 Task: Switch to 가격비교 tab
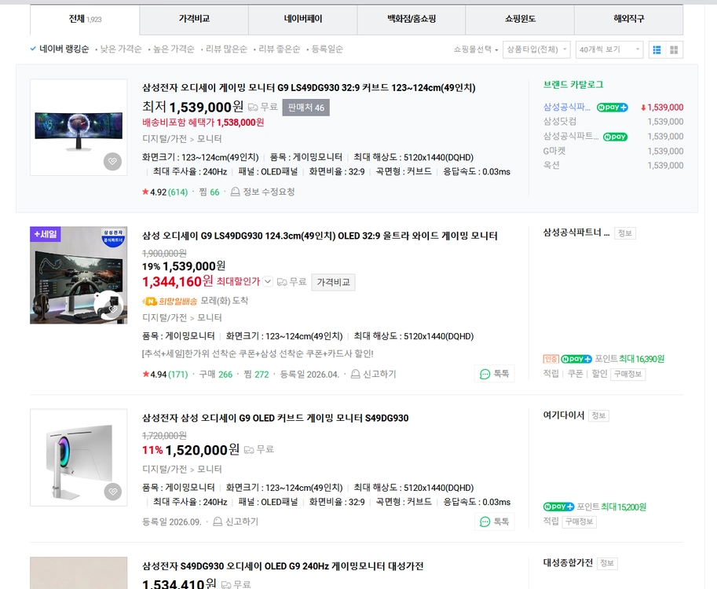click(x=194, y=19)
